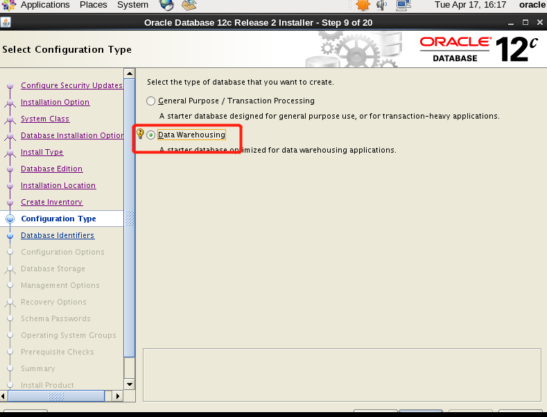The width and height of the screenshot is (547, 417).
Task: Click the clock showing Tue Apr 17, 16:17
Action: 470,5
